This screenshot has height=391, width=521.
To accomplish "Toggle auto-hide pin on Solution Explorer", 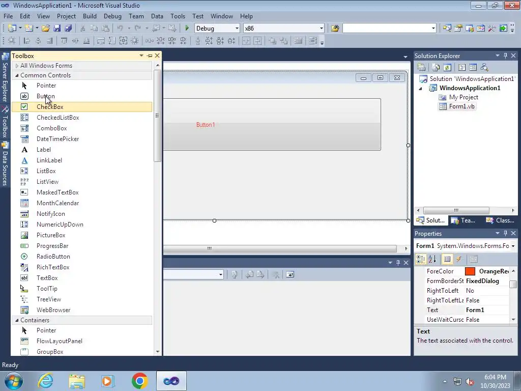I will [x=505, y=56].
